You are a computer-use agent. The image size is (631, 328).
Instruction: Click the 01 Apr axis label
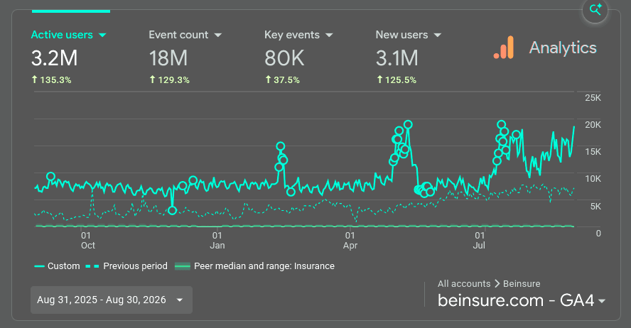[350, 241]
